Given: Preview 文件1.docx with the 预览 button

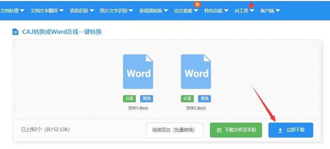Looking at the screenshot, I should (147, 99).
